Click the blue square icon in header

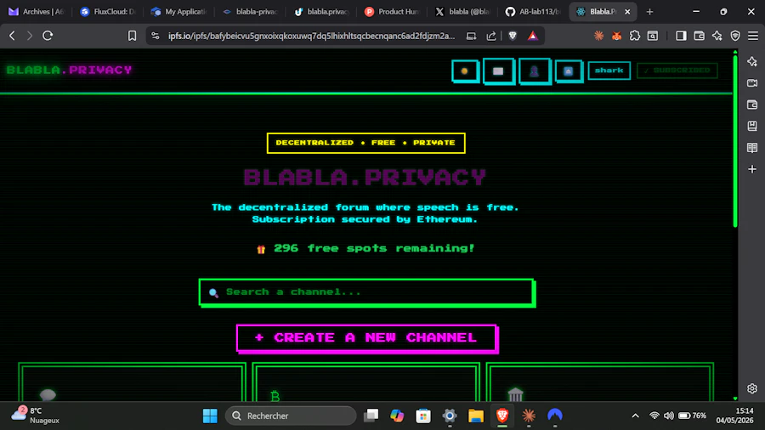click(569, 71)
